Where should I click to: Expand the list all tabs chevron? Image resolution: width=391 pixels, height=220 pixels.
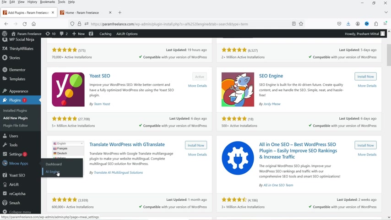[x=386, y=12]
